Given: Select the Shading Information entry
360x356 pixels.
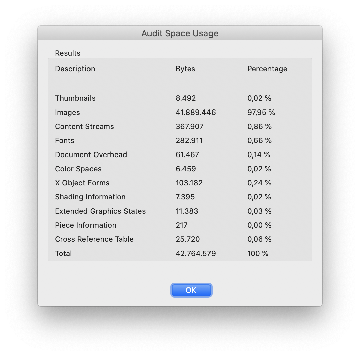Looking at the screenshot, I should click(x=90, y=197).
